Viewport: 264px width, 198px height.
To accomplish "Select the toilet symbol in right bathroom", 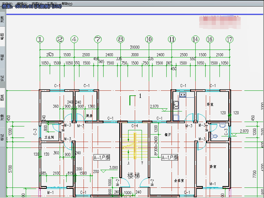I will point(214,136).
